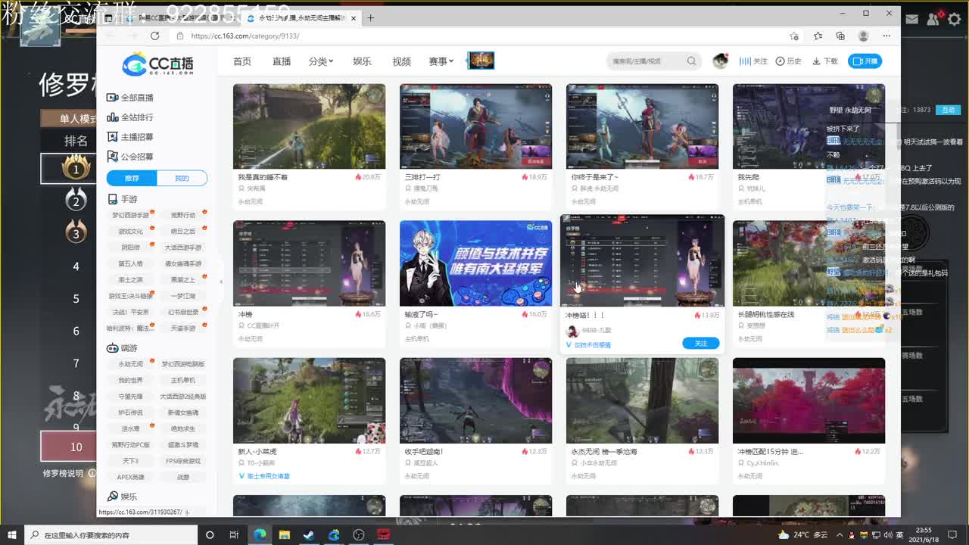Click the Windows taskbar search box

[x=110, y=535]
